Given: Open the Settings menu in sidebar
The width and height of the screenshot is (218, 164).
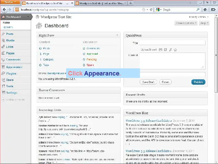Looking at the screenshot, I should (x=12, y=93).
